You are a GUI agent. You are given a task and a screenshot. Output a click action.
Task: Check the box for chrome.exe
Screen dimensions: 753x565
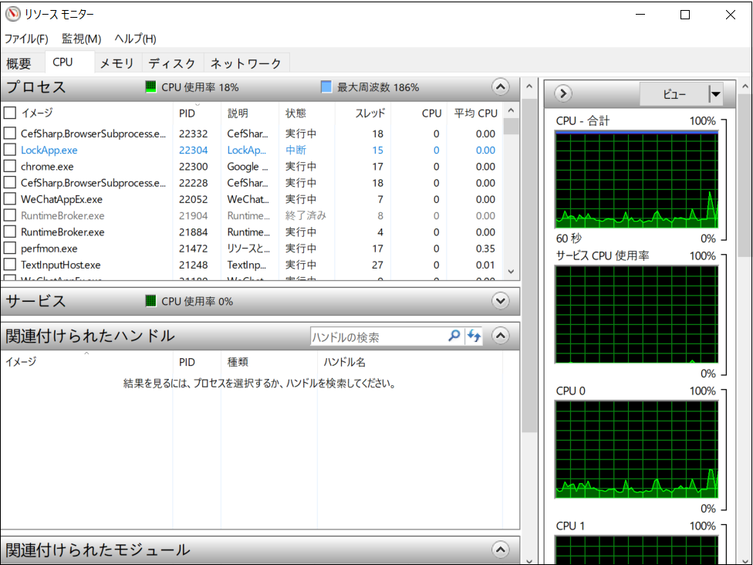click(10, 167)
